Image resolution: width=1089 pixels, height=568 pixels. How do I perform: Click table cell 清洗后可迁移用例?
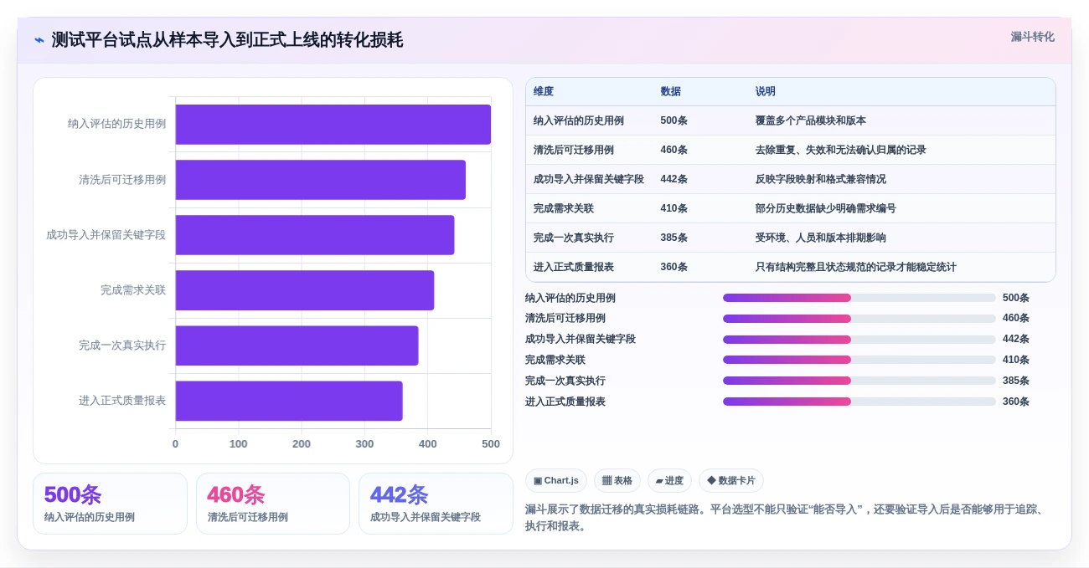[574, 150]
